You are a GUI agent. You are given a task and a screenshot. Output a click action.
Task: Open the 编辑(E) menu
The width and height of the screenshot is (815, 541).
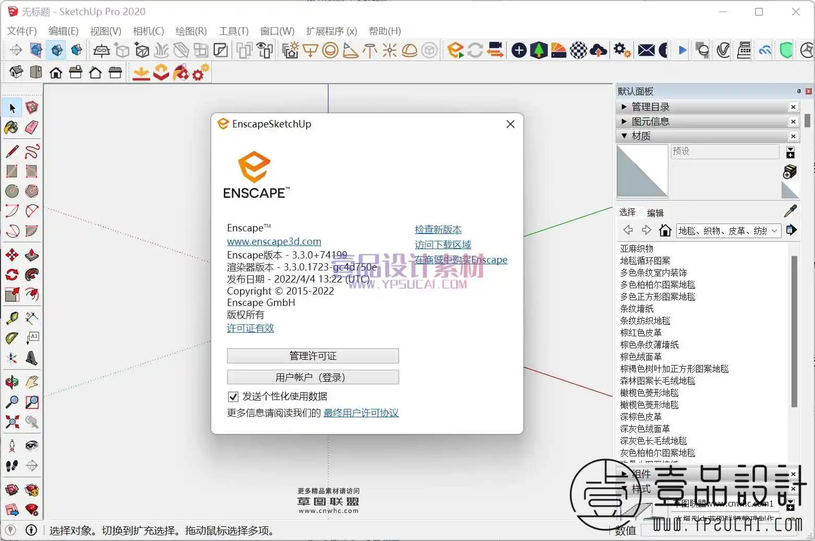click(x=63, y=31)
